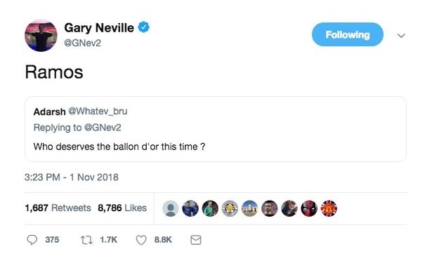Expand the tweet options chevron
This screenshot has width=432, height=263.
pyautogui.click(x=401, y=36)
